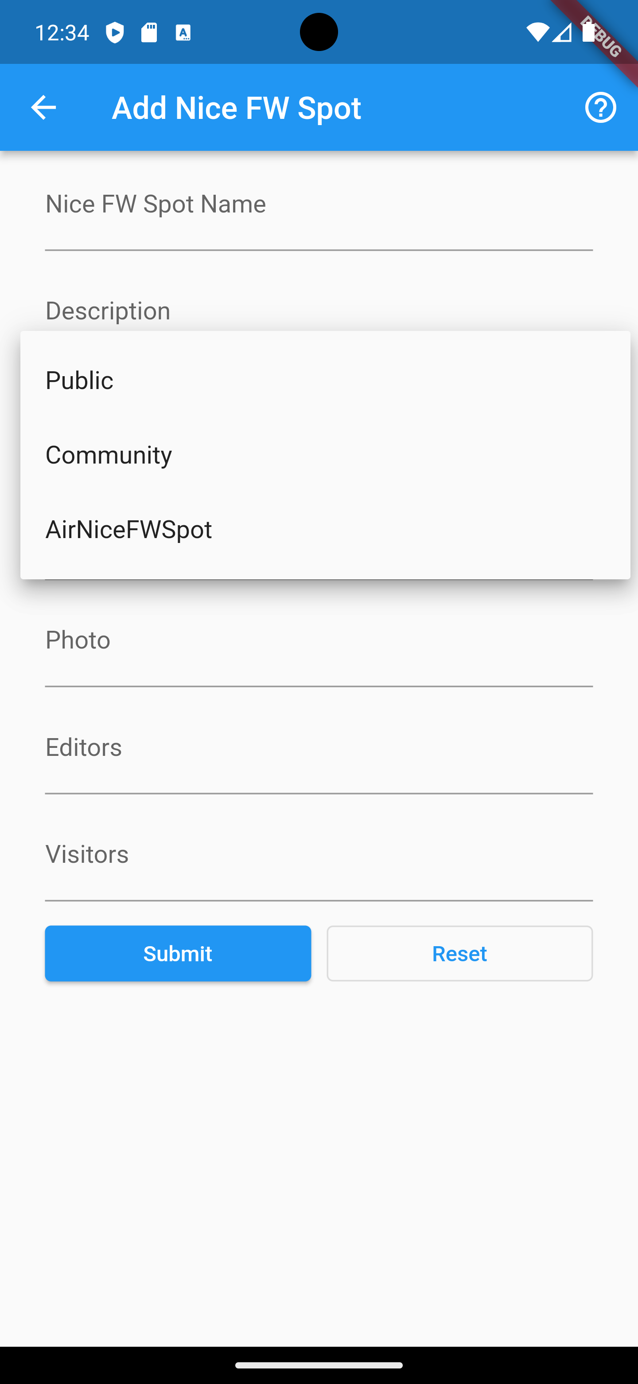Tap the battery status icon

589,33
